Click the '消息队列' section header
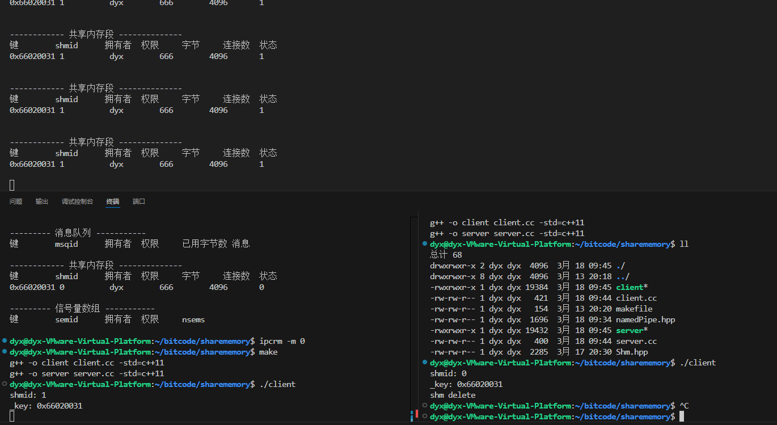Screen dimensions: 777x425 [x=73, y=233]
